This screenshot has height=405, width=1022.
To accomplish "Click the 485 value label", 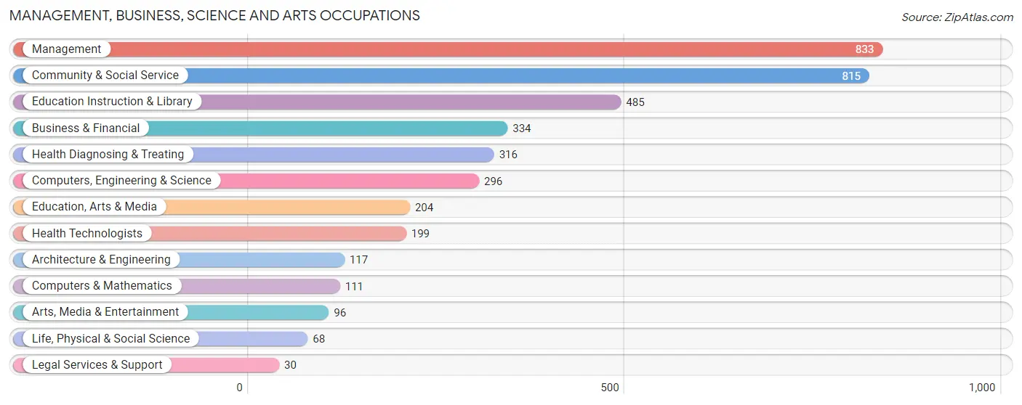I will [x=635, y=102].
